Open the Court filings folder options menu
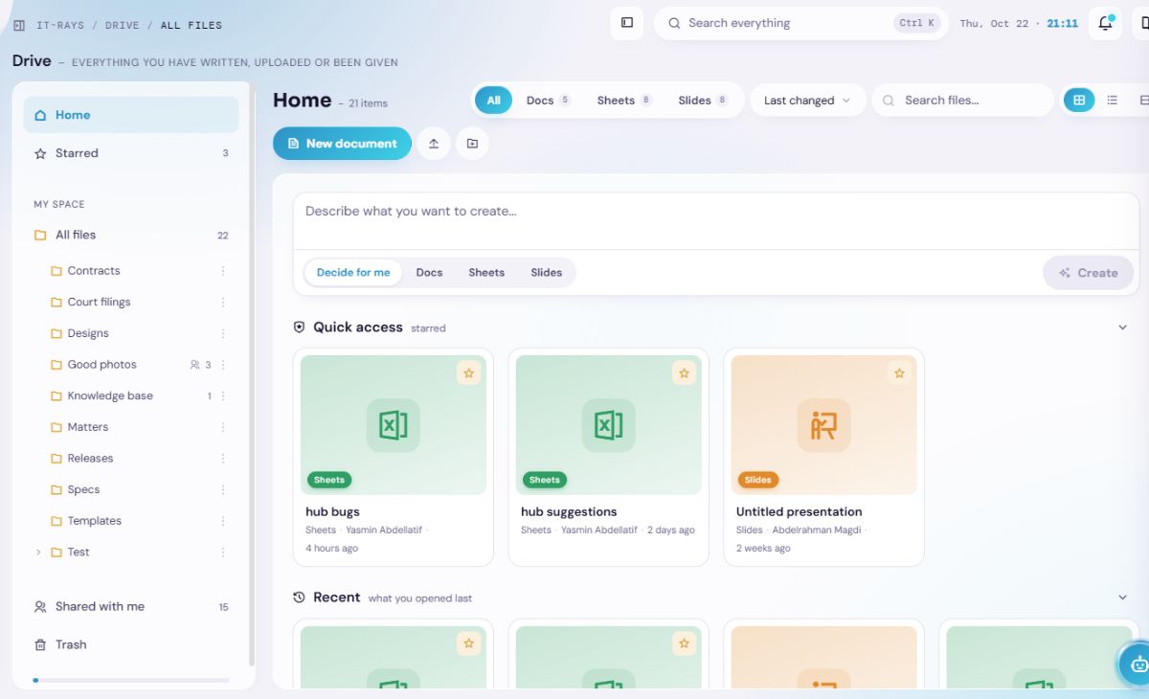Viewport: 1149px width, 699px height. tap(223, 303)
